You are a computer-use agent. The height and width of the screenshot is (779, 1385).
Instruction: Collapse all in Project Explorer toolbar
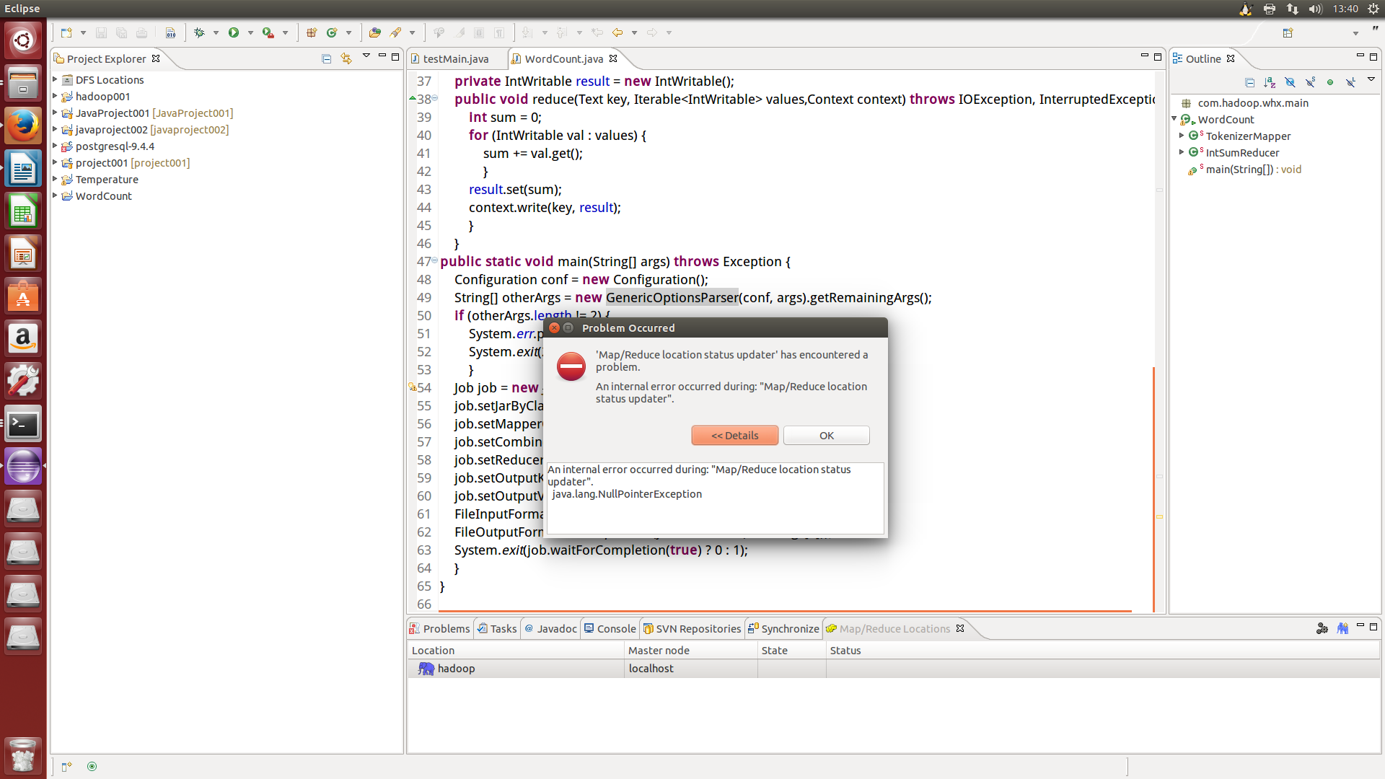pyautogui.click(x=326, y=59)
